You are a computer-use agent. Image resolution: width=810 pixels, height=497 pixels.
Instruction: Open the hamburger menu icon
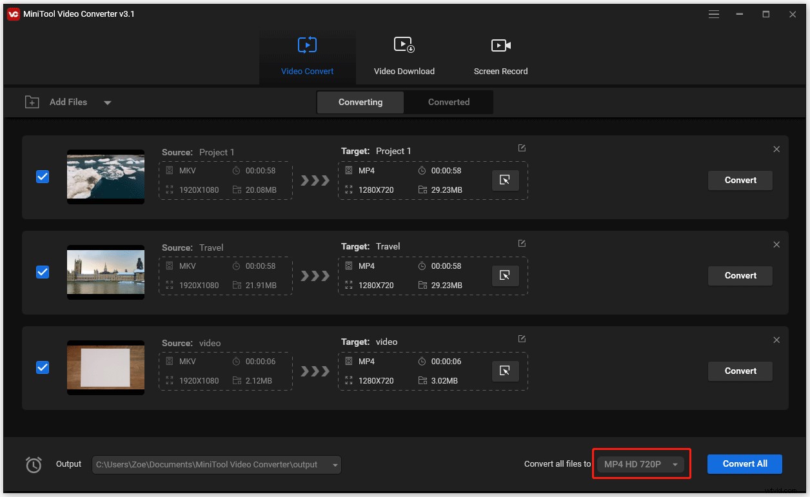(x=713, y=14)
